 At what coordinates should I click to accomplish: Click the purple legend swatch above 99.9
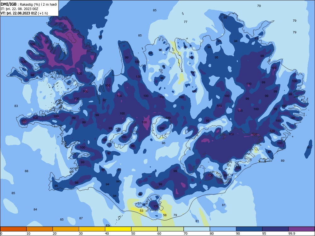[x=301, y=229]
